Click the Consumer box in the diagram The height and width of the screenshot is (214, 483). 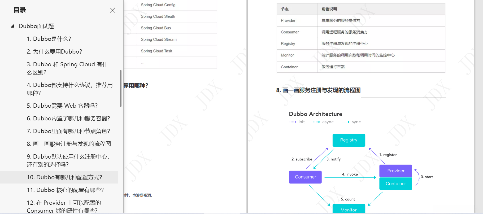pyautogui.click(x=305, y=177)
